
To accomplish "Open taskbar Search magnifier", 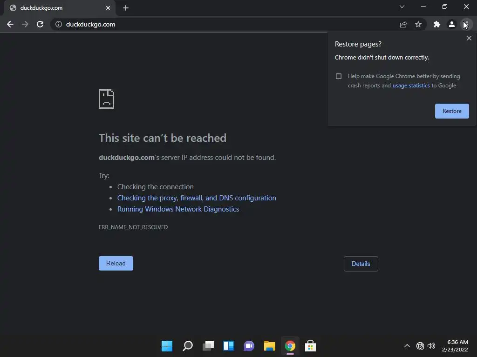I will (188, 346).
